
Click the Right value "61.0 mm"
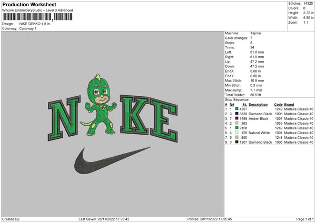point(257,57)
